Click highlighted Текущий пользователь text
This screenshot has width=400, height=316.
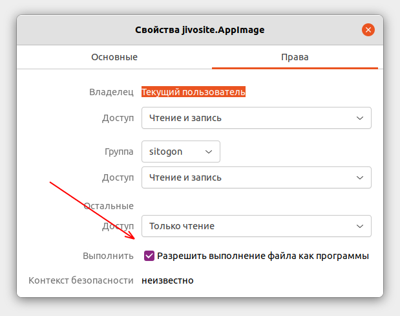click(193, 92)
